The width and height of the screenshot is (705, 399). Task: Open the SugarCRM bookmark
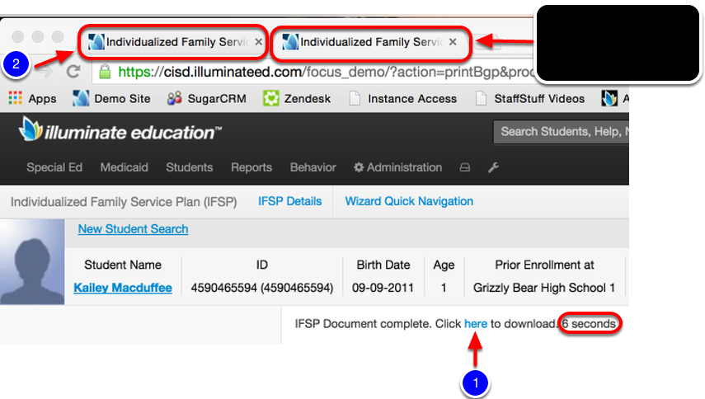point(207,98)
